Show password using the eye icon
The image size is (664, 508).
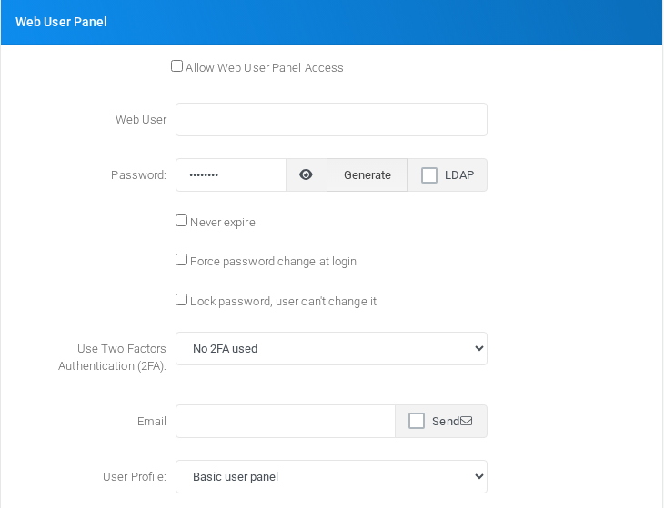[306, 174]
